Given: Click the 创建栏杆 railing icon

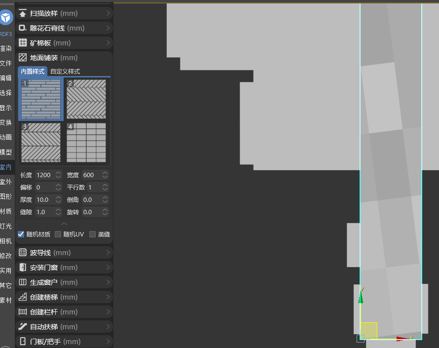Looking at the screenshot, I should [x=22, y=312].
